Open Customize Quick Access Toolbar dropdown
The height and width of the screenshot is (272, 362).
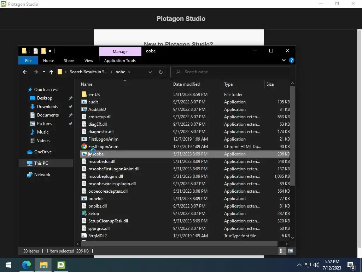click(50, 51)
